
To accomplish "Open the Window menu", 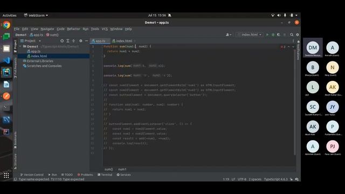I will tap(116, 29).
